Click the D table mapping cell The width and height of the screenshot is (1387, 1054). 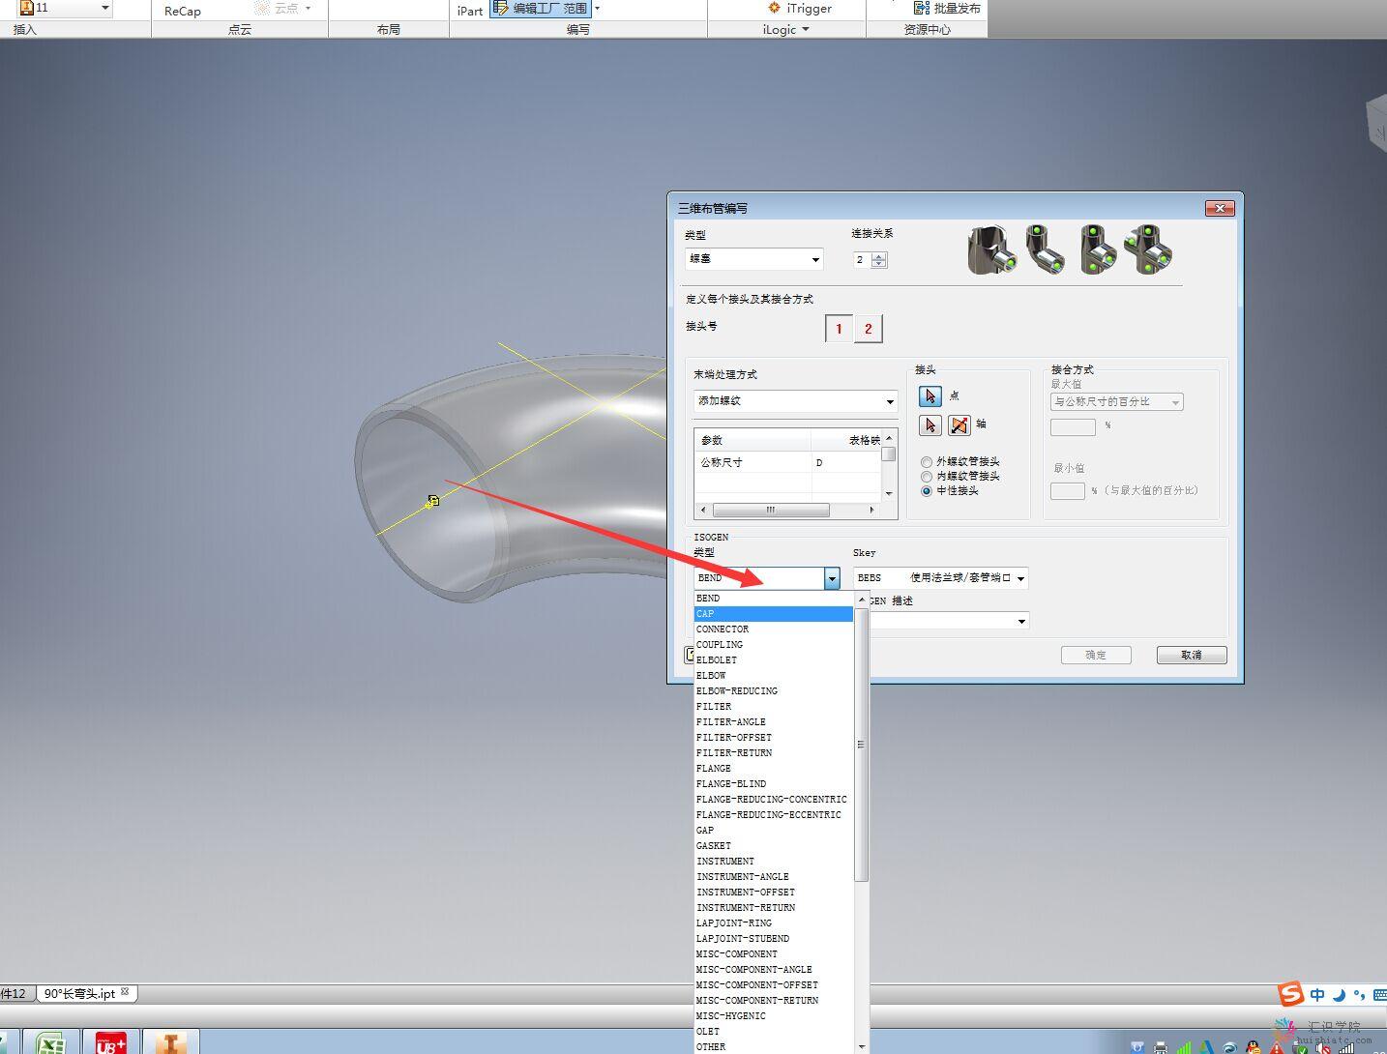[x=846, y=463]
